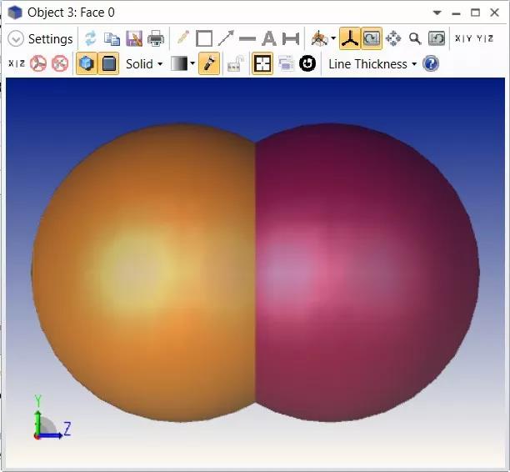
Task: Click the pan/move arrows icon
Action: [x=393, y=38]
